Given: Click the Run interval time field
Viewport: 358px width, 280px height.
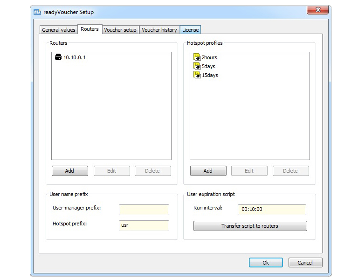Looking at the screenshot, I should click(272, 210).
